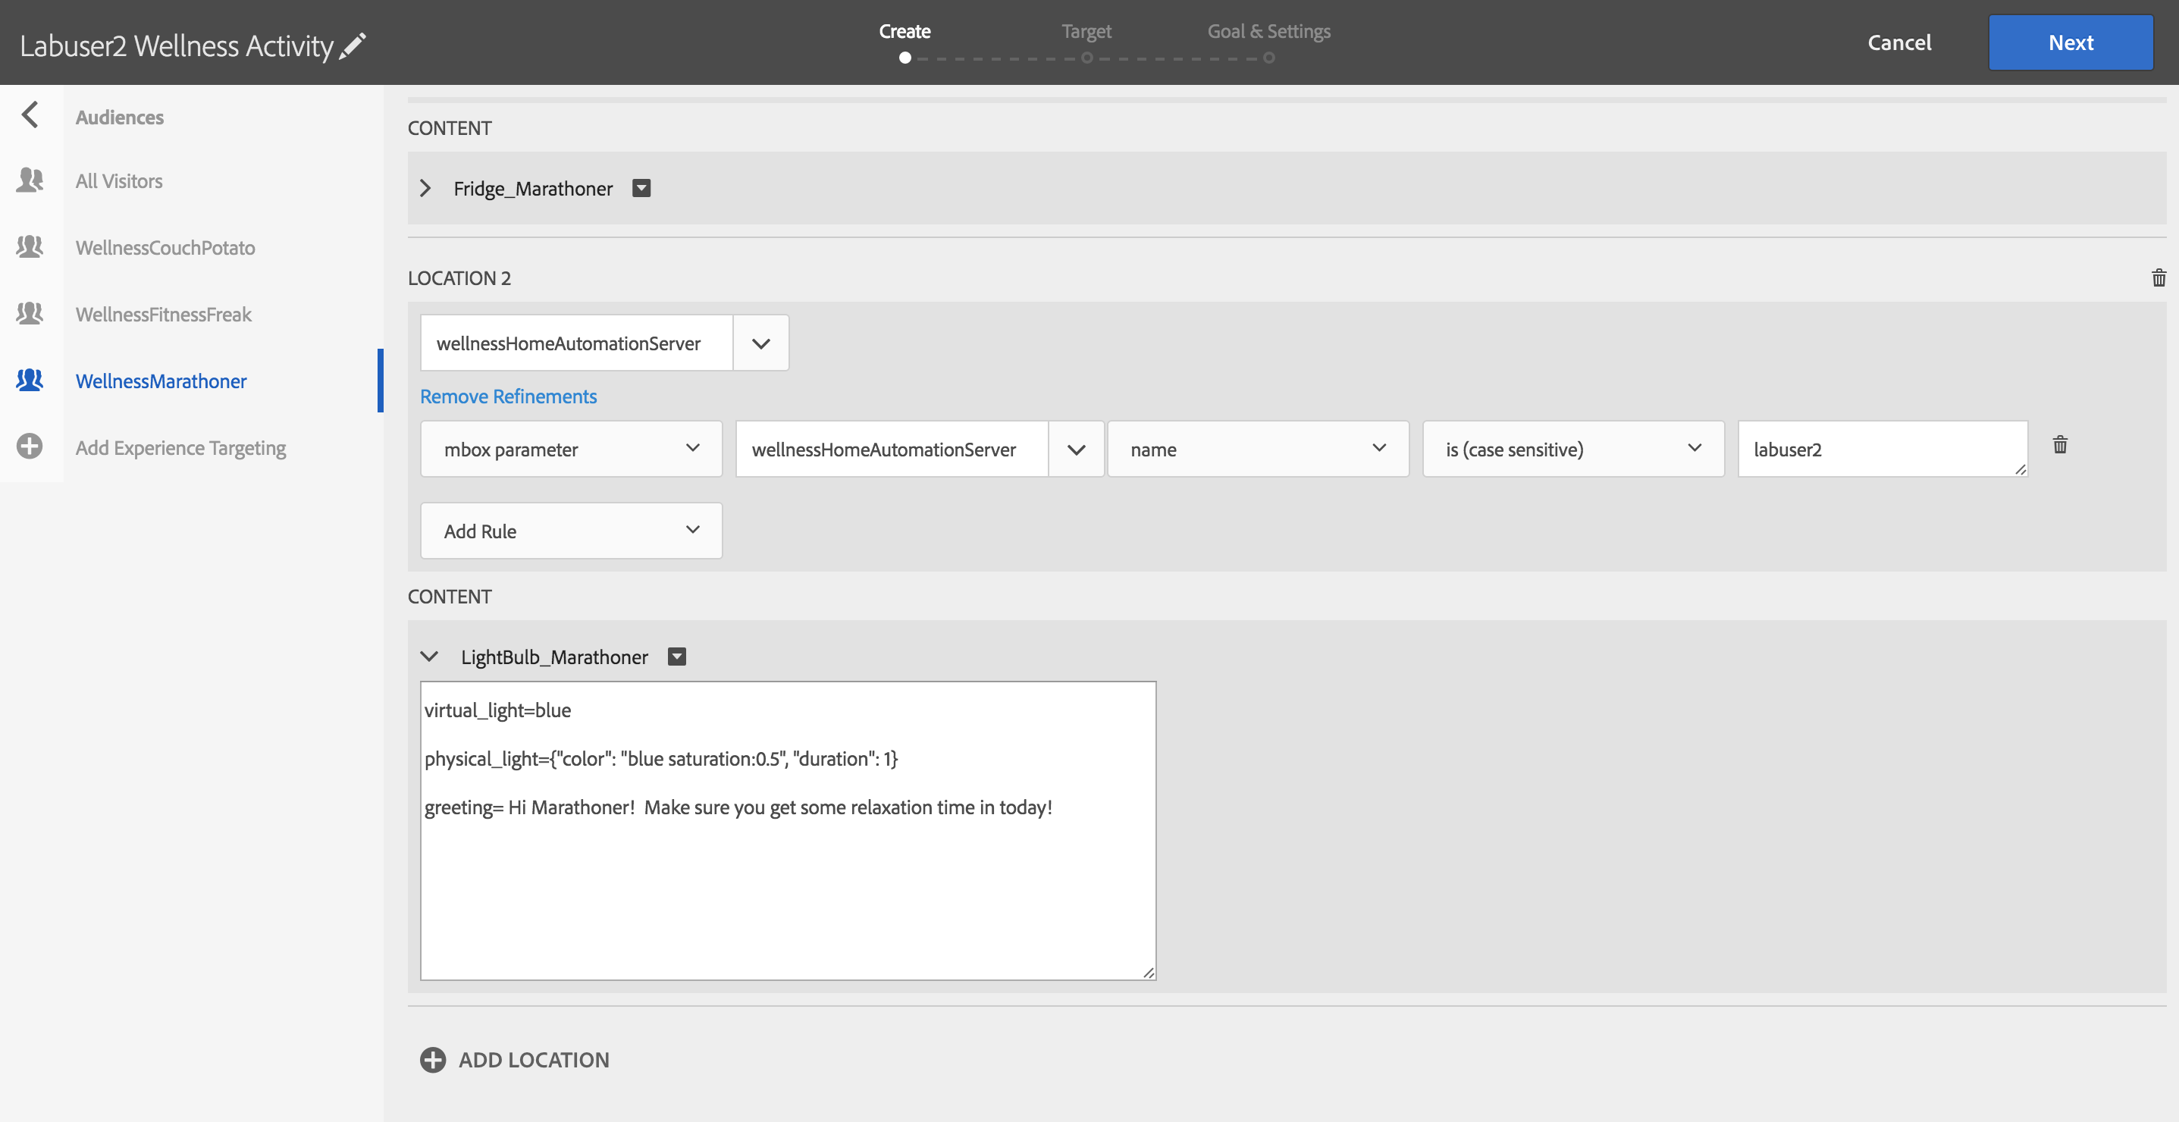Open the is (case sensitive) operator dropdown
This screenshot has height=1122, width=2179.
1572,449
